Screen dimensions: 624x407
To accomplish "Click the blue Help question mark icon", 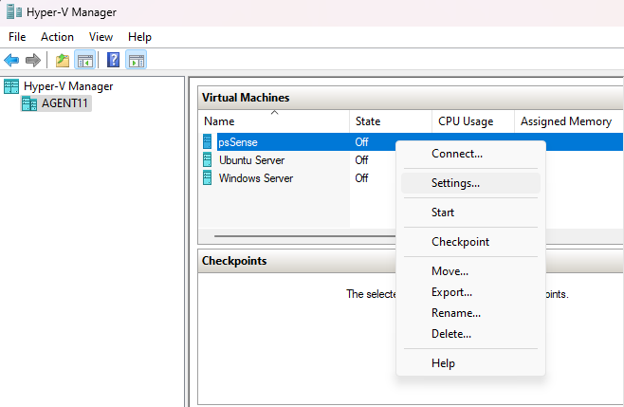I will click(113, 61).
